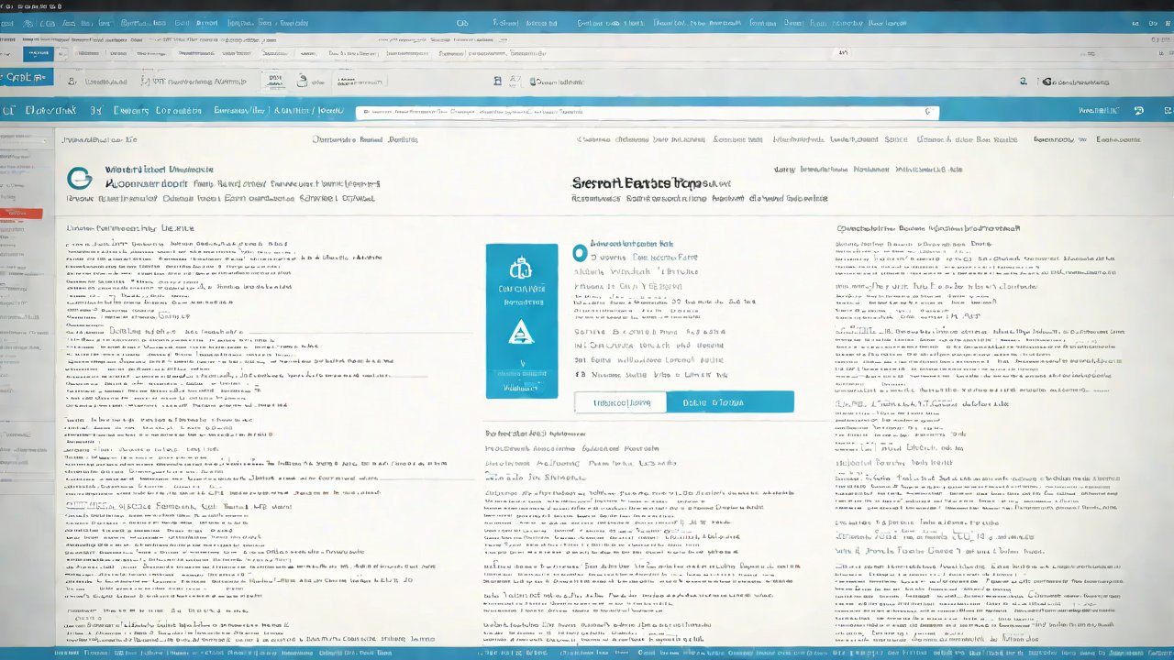This screenshot has height=660, width=1174.
Task: Click the large blue button at the toolbar's left edge
Action: [25, 79]
